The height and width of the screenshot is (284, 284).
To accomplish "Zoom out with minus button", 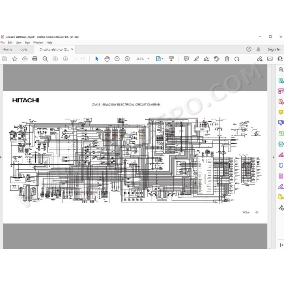I will pyautogui.click(x=117, y=59).
